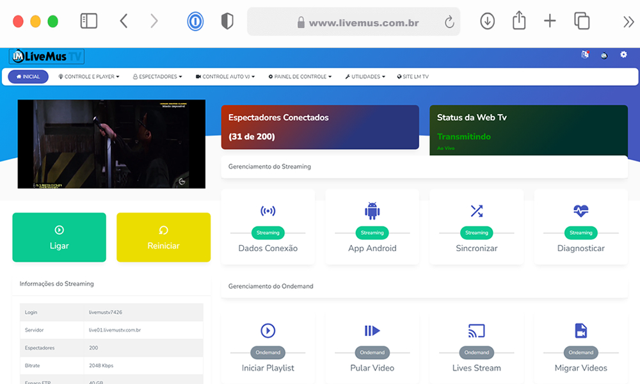Click the Pular Video skip icon

pos(372,331)
